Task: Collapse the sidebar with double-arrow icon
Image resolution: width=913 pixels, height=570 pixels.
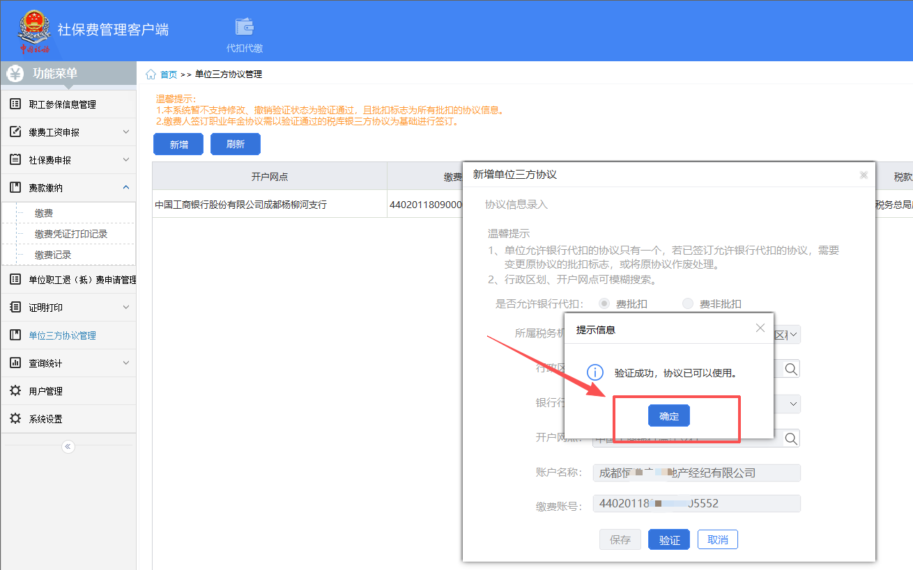Action: [x=68, y=447]
